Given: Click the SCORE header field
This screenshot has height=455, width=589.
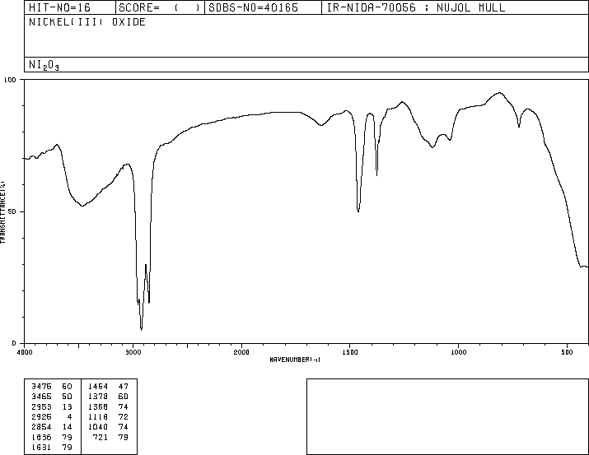Looking at the screenshot, I should point(160,7).
